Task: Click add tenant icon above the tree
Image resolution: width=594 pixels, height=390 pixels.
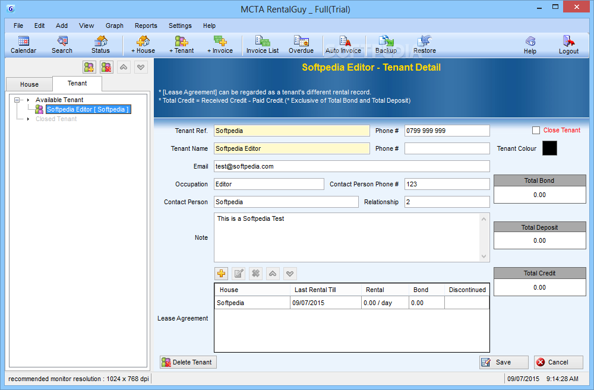Action: click(90, 68)
